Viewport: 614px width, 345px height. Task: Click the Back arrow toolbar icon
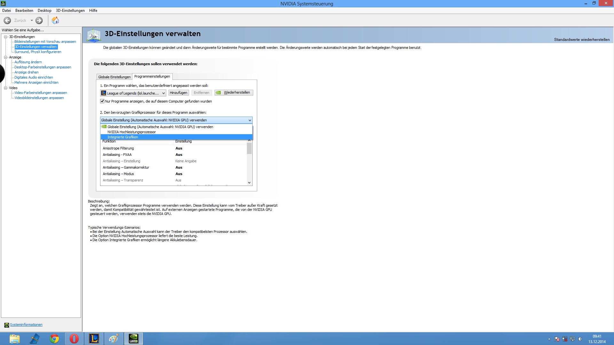coord(7,20)
